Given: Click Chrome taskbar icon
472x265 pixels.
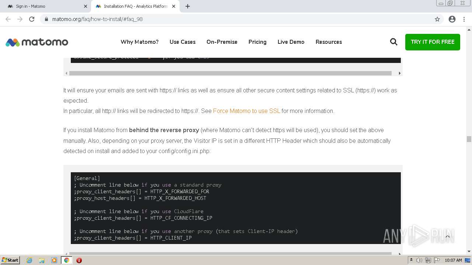Looking at the screenshot, I should [66, 260].
